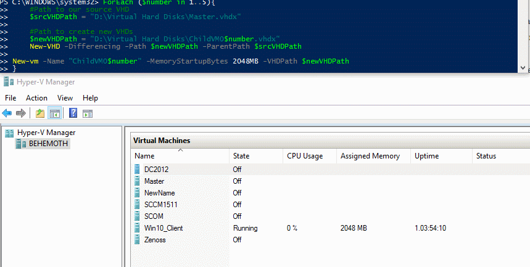Sort list by State column header

(241, 156)
